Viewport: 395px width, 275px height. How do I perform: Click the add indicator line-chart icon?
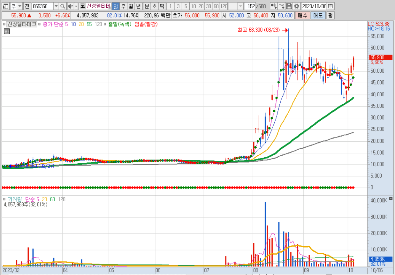[281, 6]
